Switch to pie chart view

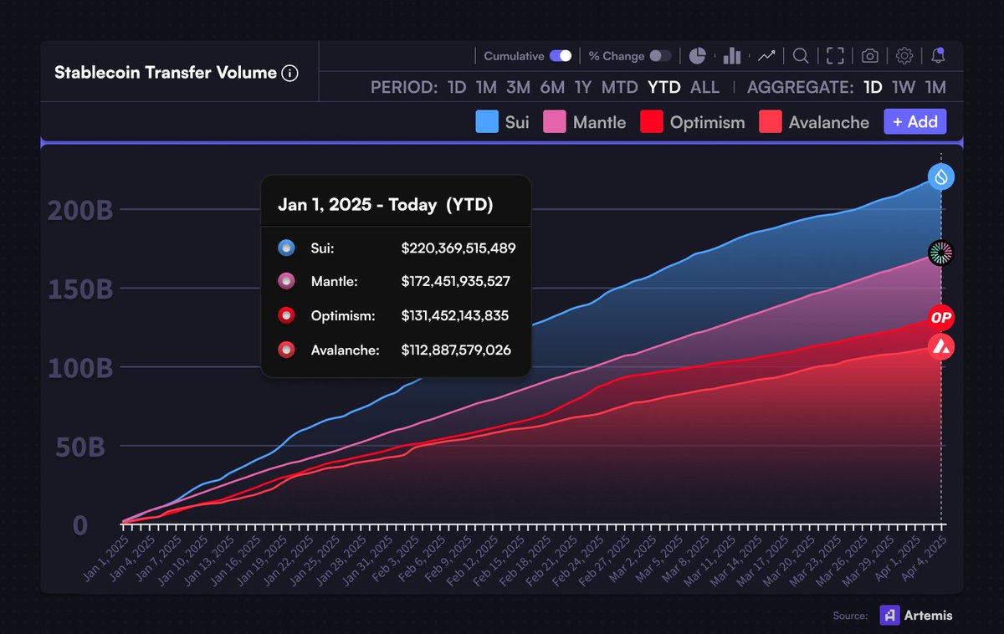(698, 56)
